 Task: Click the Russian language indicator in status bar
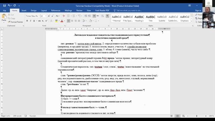pyautogui.click(x=33, y=116)
